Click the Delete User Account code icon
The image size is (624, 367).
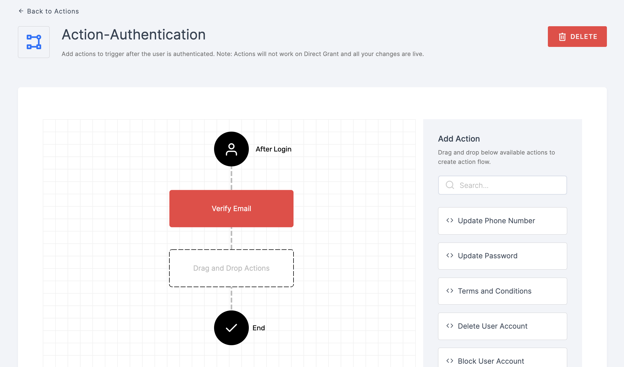pos(450,326)
